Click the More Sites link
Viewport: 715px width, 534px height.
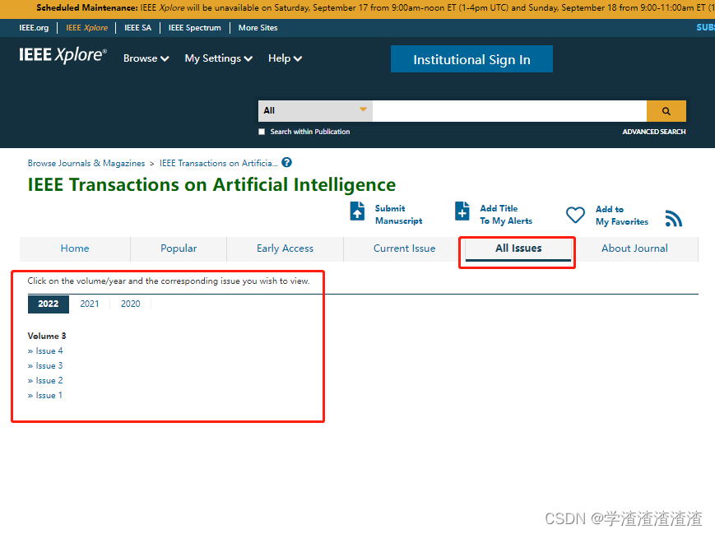[258, 28]
